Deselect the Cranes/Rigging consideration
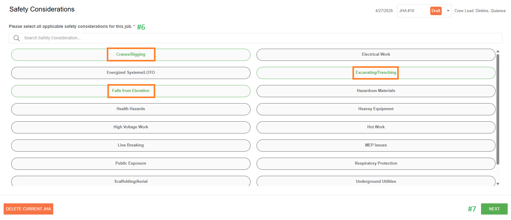The image size is (511, 220). tap(131, 55)
